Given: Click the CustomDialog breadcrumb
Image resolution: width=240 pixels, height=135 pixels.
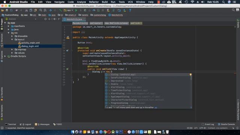Looking at the screenshot, I should coord(10,15).
